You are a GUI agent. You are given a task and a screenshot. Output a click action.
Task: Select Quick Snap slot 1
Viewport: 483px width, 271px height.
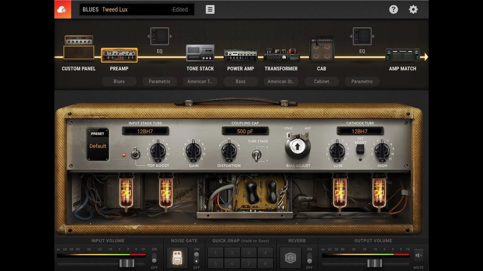(x=215, y=253)
